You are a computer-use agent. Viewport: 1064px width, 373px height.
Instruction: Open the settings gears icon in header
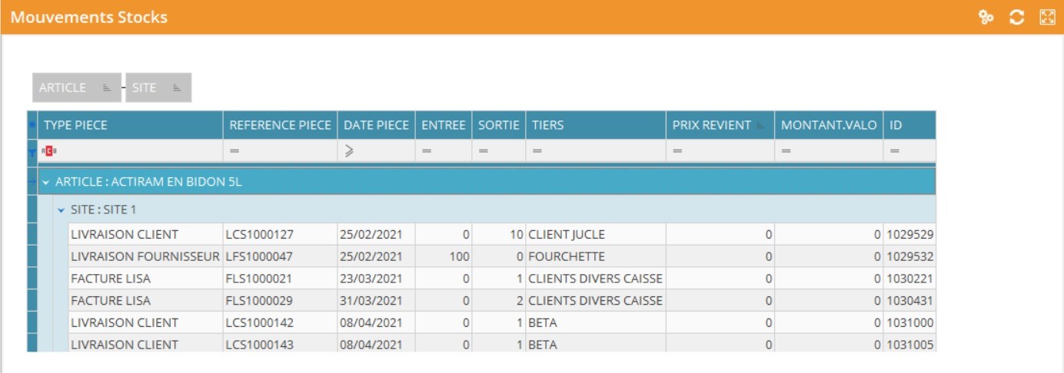pyautogui.click(x=986, y=17)
